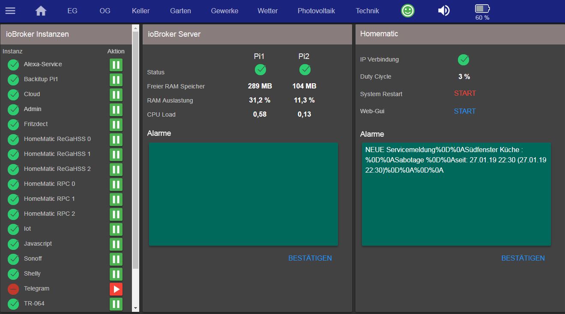Click the IP Verbindung check icon
Screen dimensions: 565x314
pyautogui.click(x=463, y=60)
